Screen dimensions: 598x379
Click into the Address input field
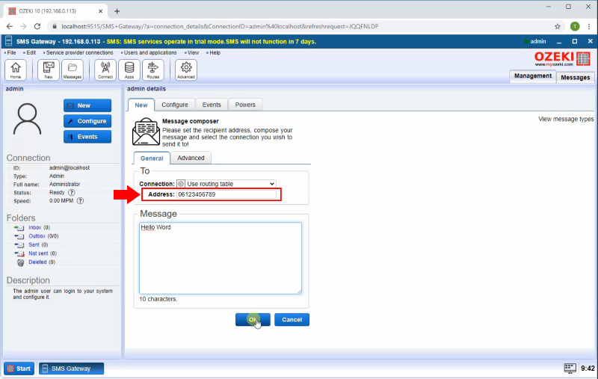point(226,194)
